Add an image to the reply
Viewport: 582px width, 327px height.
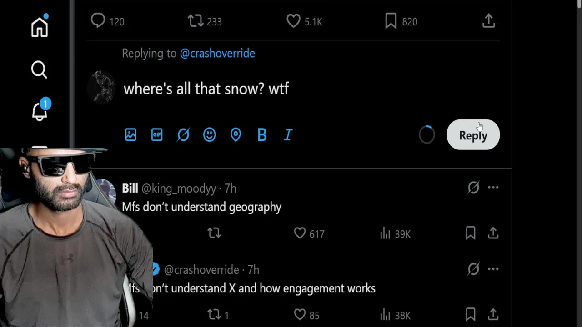130,135
